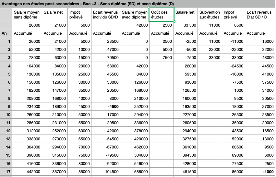276x177 pixels.
Task: Select the 'Salaire moyen sans dipôme' header cell
Action: pyautogui.click(x=27, y=15)
